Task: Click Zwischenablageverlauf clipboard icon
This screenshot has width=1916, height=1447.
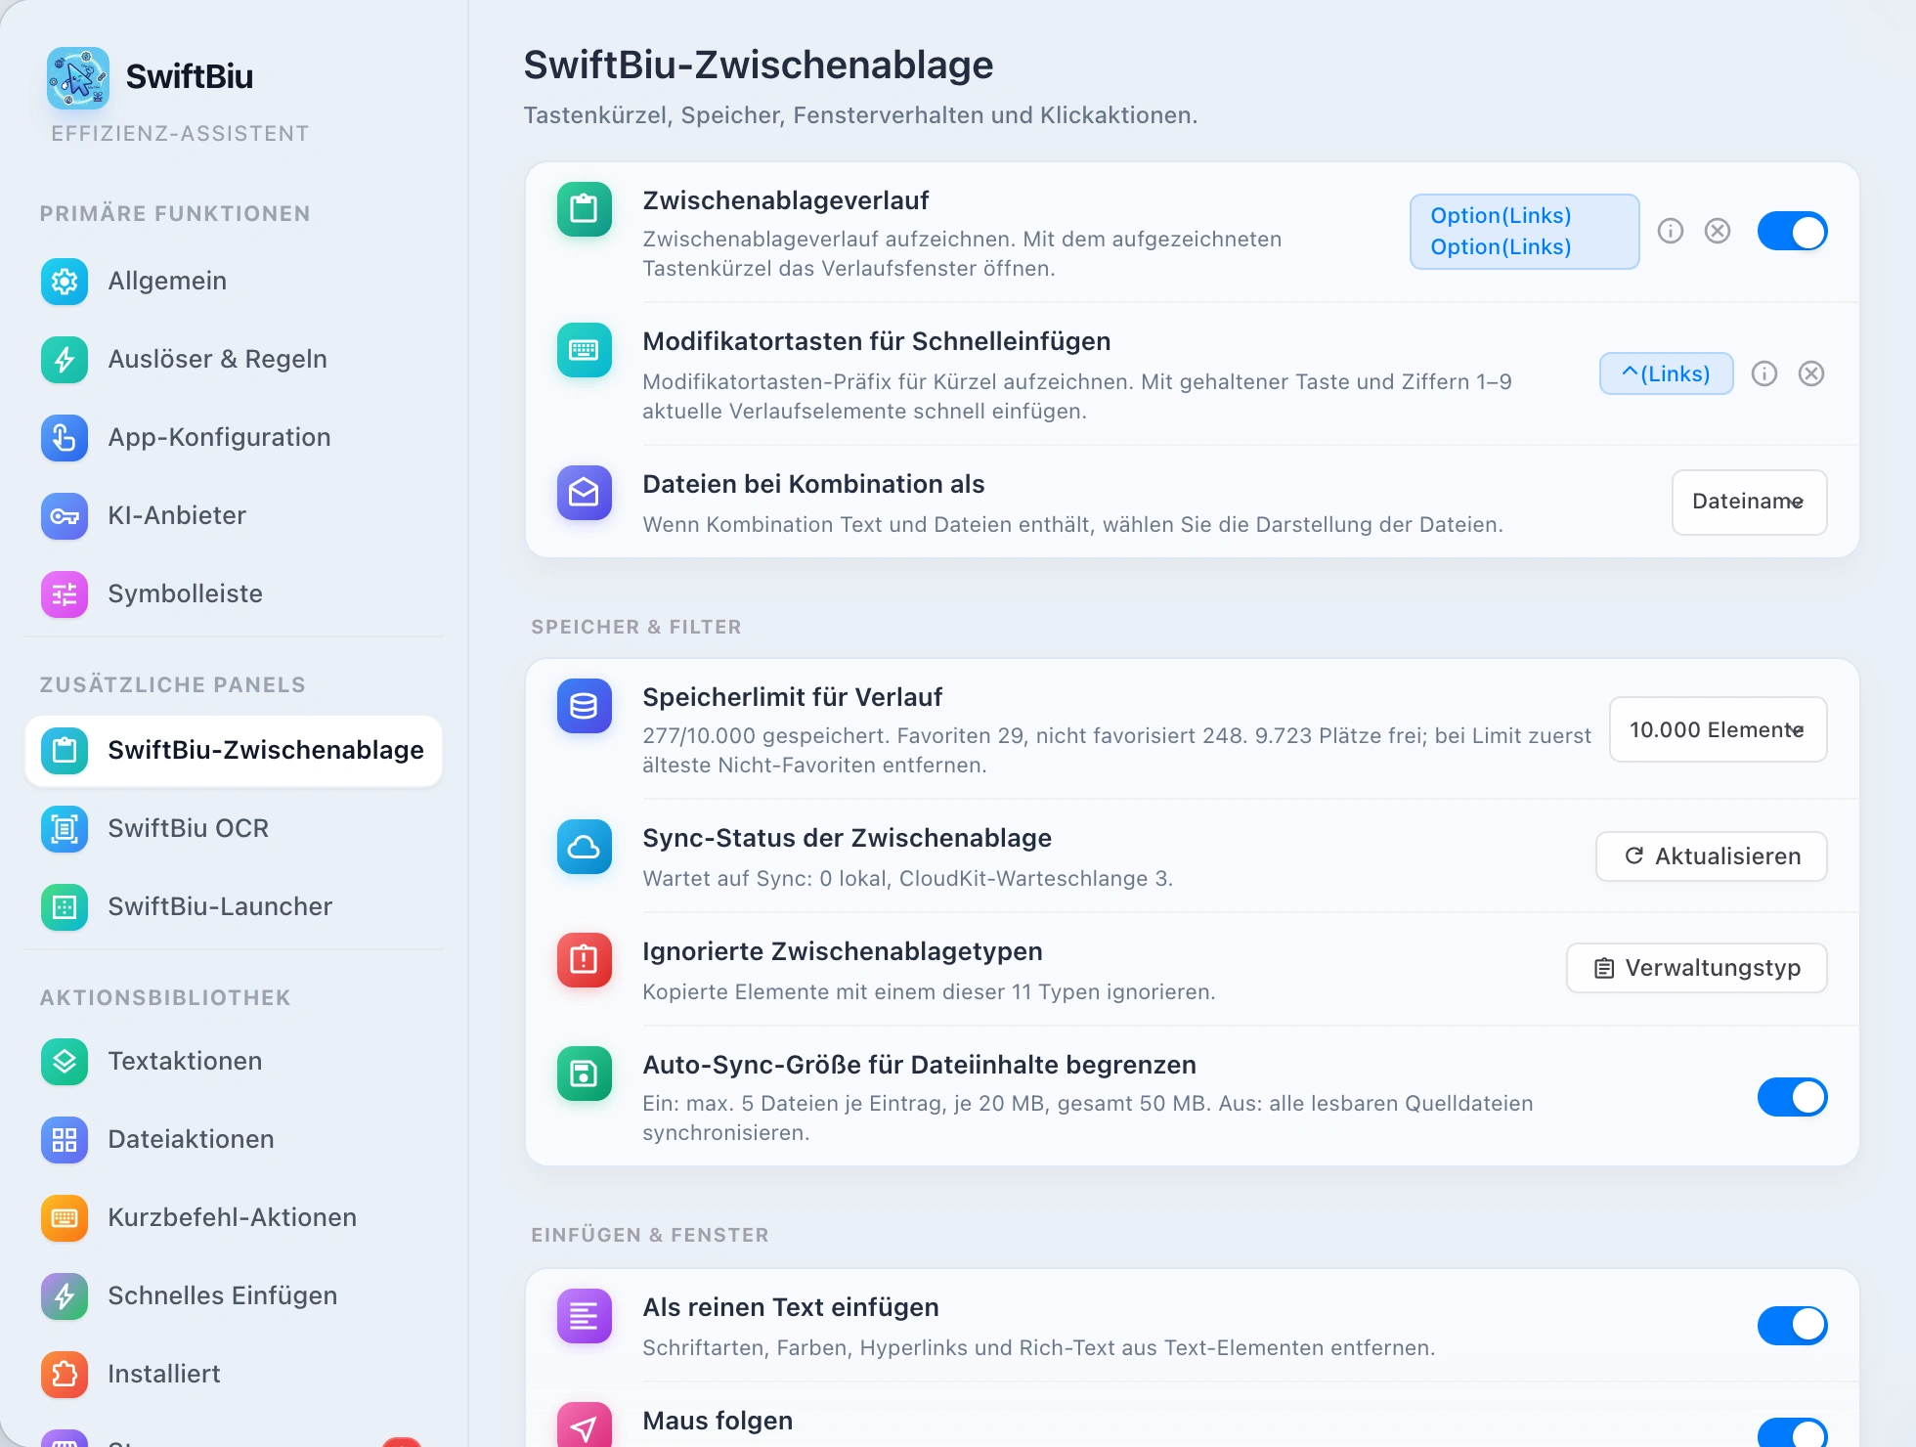Action: click(585, 209)
